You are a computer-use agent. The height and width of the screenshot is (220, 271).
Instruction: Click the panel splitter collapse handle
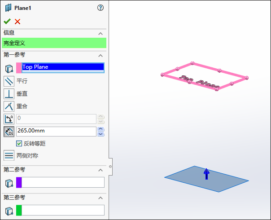[x=110, y=167]
